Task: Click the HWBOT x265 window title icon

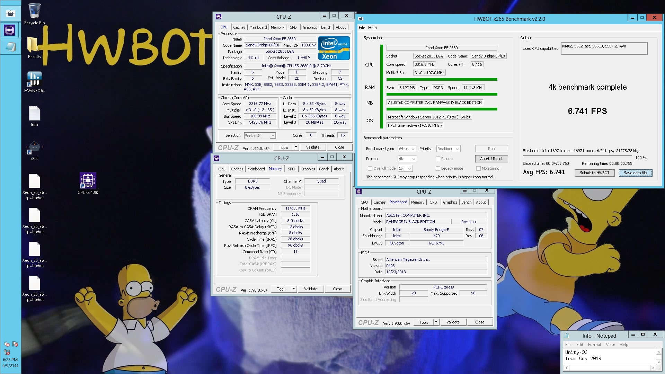Action: [x=361, y=19]
